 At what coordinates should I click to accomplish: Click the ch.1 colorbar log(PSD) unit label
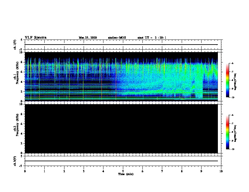coord(235,82)
